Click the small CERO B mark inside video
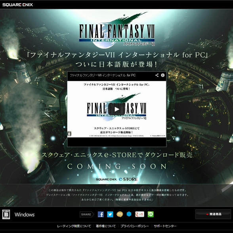This screenshot has width=233, height=233. [x=69, y=133]
